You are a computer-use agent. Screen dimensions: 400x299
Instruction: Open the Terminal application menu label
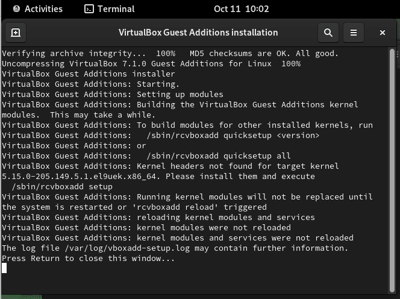pos(116,9)
